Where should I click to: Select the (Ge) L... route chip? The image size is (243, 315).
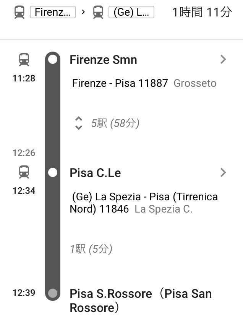coord(131,12)
